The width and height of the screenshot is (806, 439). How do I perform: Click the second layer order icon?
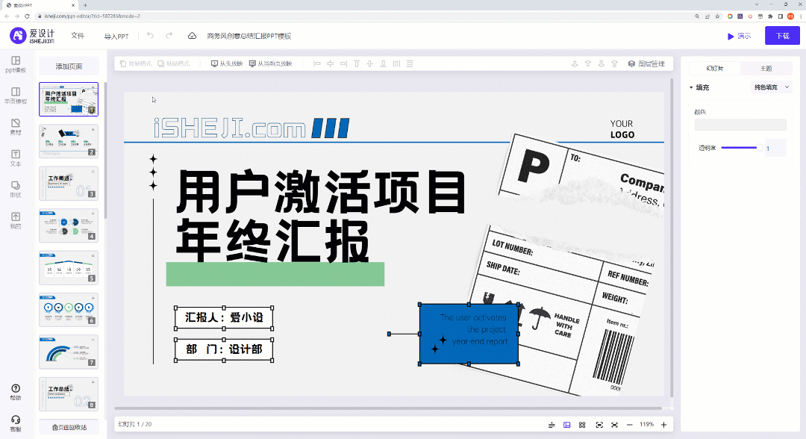click(588, 63)
